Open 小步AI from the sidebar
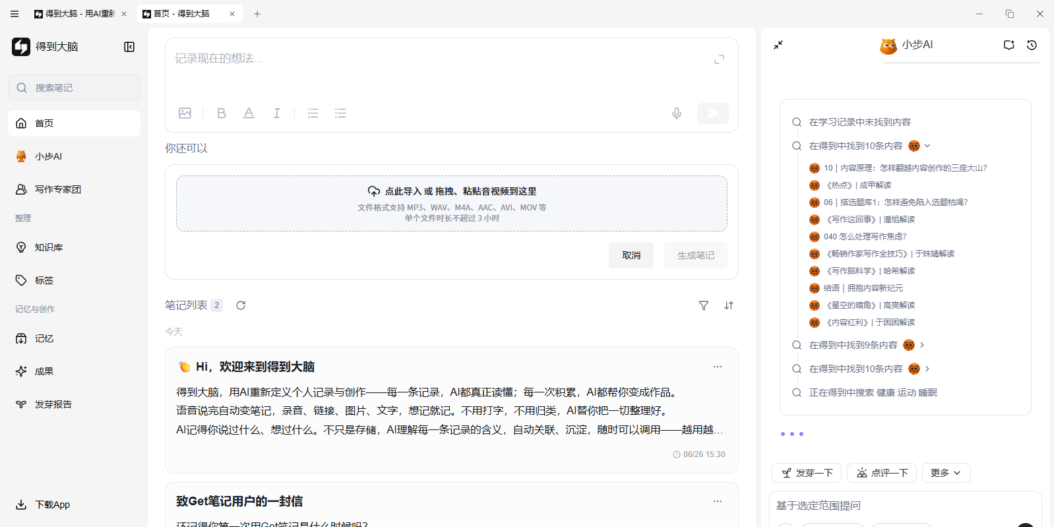This screenshot has height=527, width=1054. click(x=74, y=156)
